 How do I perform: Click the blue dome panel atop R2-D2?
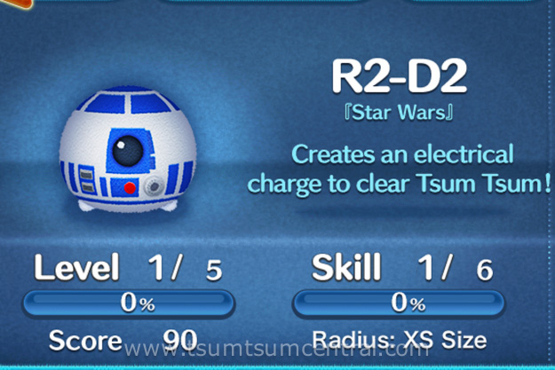[128, 101]
